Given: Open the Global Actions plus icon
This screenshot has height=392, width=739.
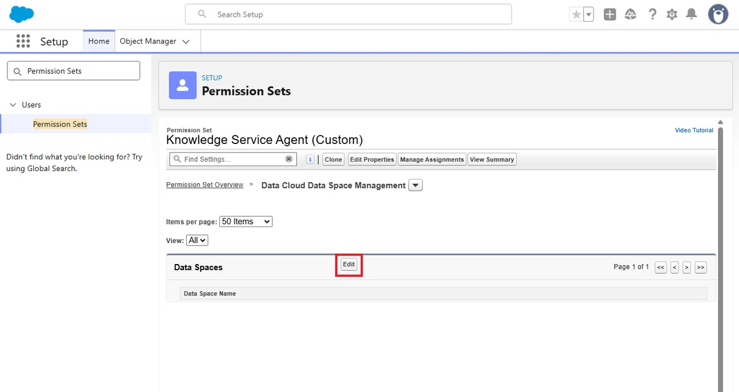Looking at the screenshot, I should coord(610,15).
